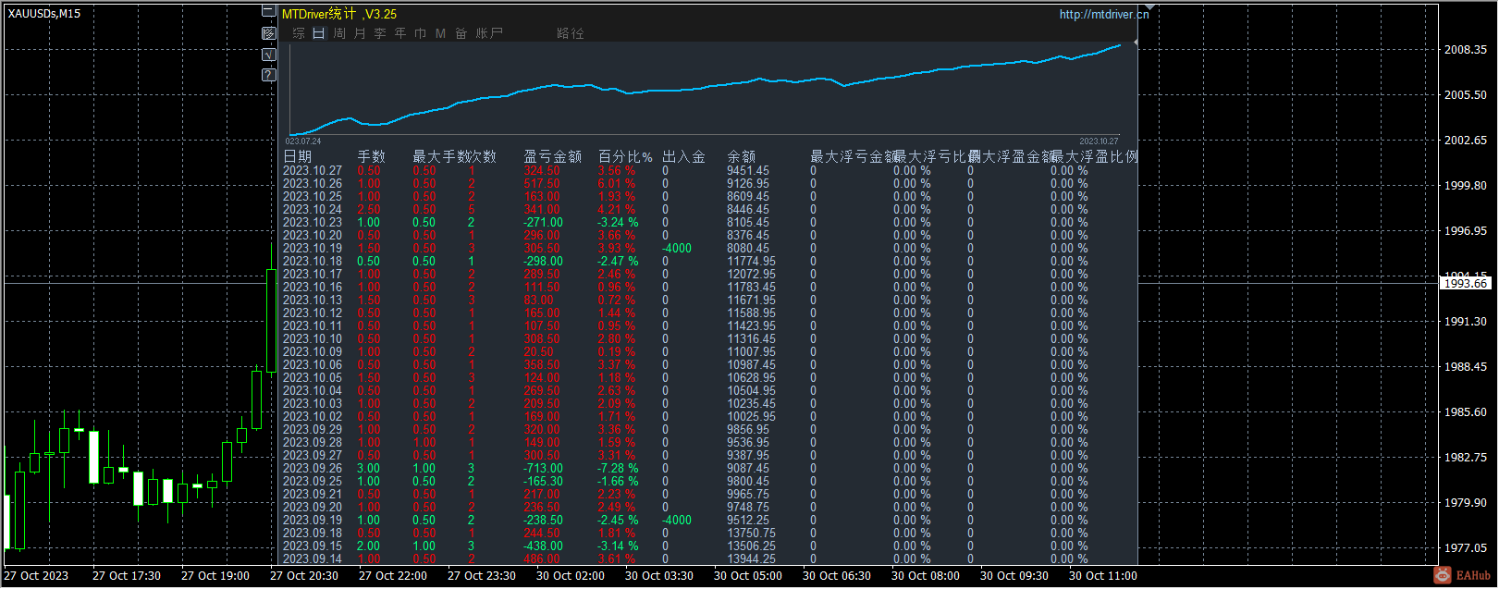1499x589 pixels.
Task: Click the 盈亏金额 column header
Action: pyautogui.click(x=553, y=157)
